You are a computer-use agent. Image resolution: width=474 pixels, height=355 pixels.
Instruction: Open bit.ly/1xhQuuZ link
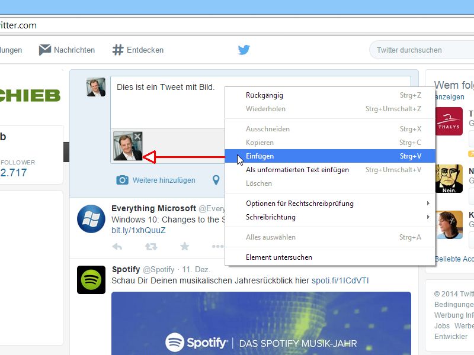pyautogui.click(x=139, y=230)
